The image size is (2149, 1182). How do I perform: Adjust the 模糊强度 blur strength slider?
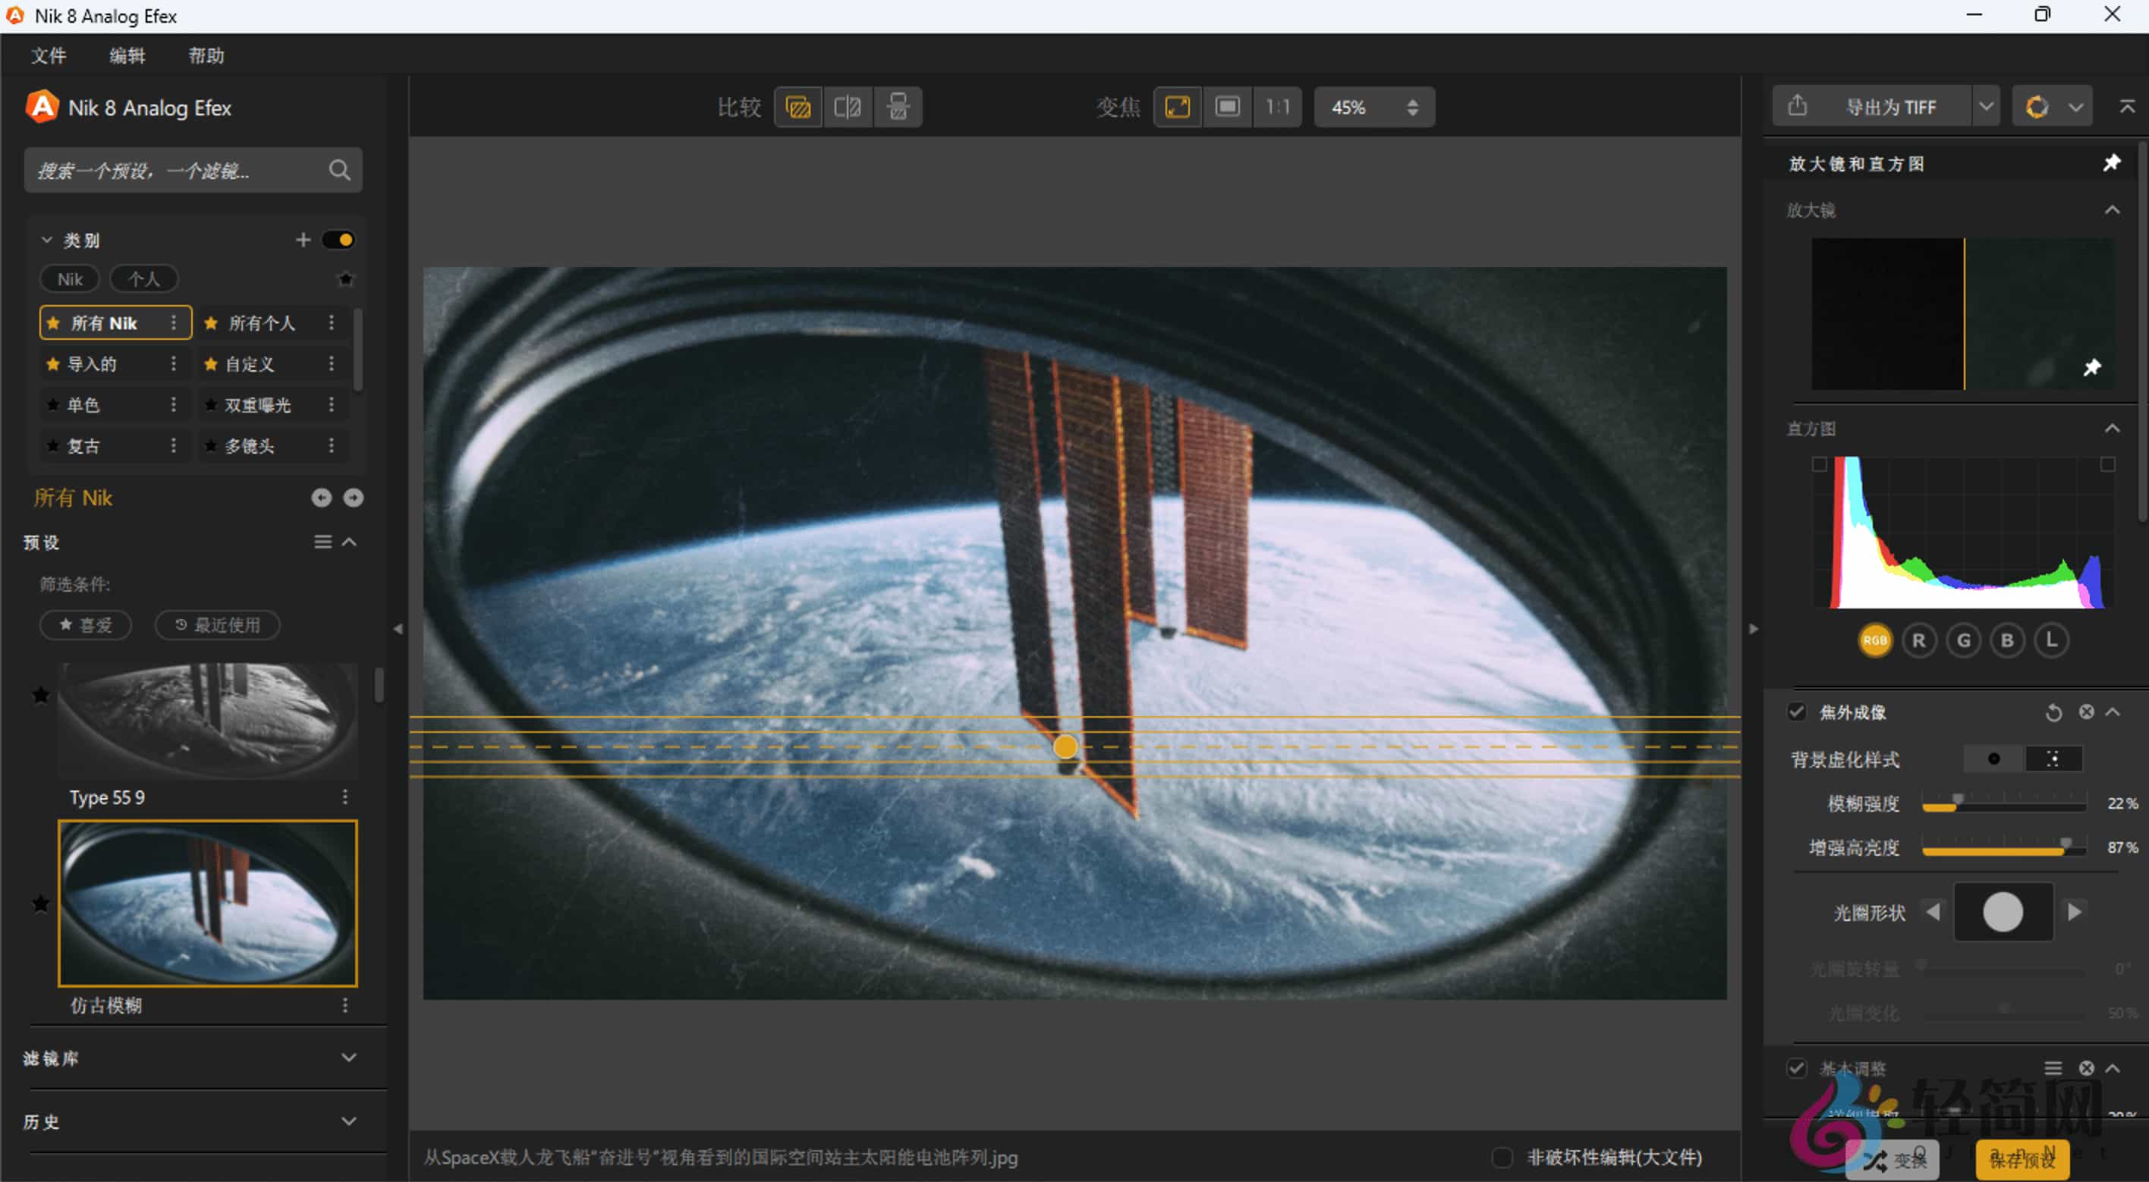tap(1957, 804)
